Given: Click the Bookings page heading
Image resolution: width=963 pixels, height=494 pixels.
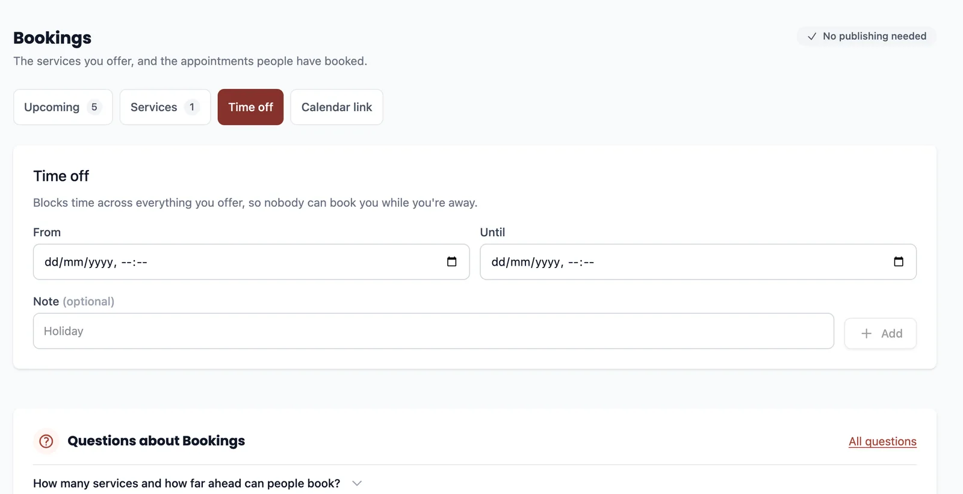Looking at the screenshot, I should [52, 38].
